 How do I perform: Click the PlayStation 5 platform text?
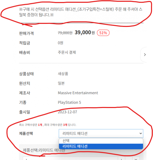69,102
